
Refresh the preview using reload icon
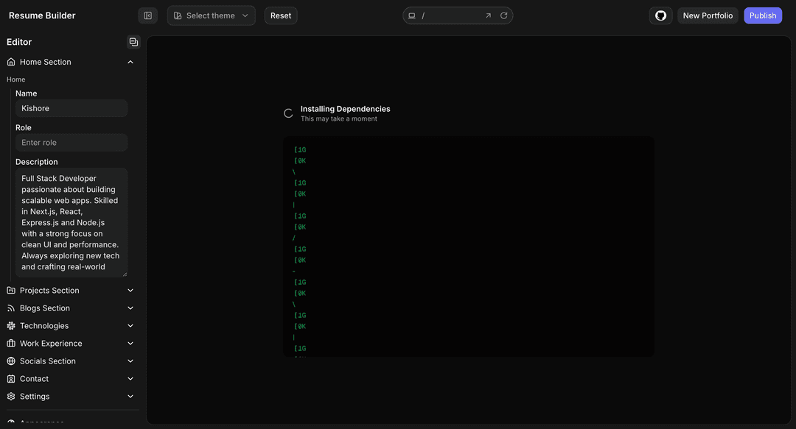click(x=504, y=15)
